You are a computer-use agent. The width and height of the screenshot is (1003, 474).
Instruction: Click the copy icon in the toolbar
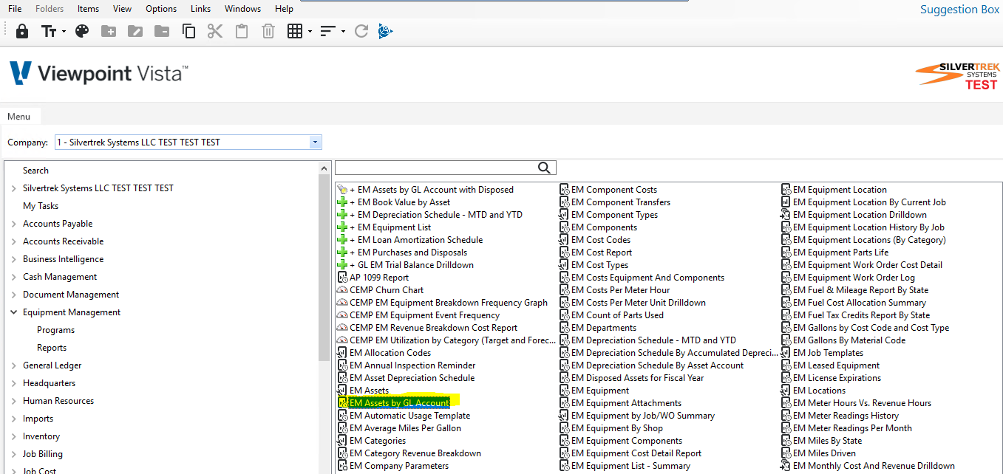pos(188,31)
